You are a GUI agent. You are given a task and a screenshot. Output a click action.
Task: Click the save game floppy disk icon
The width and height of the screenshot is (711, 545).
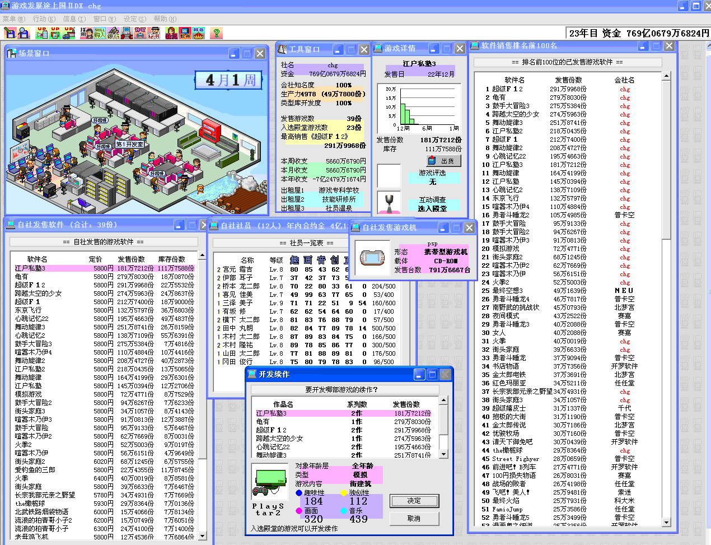10,33
